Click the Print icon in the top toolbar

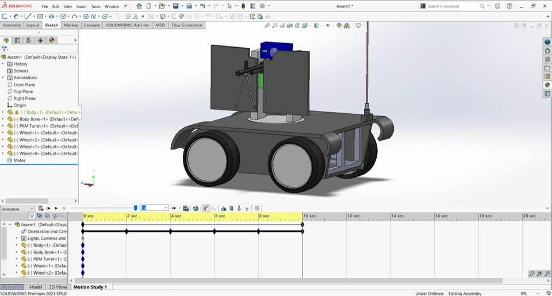189,6
